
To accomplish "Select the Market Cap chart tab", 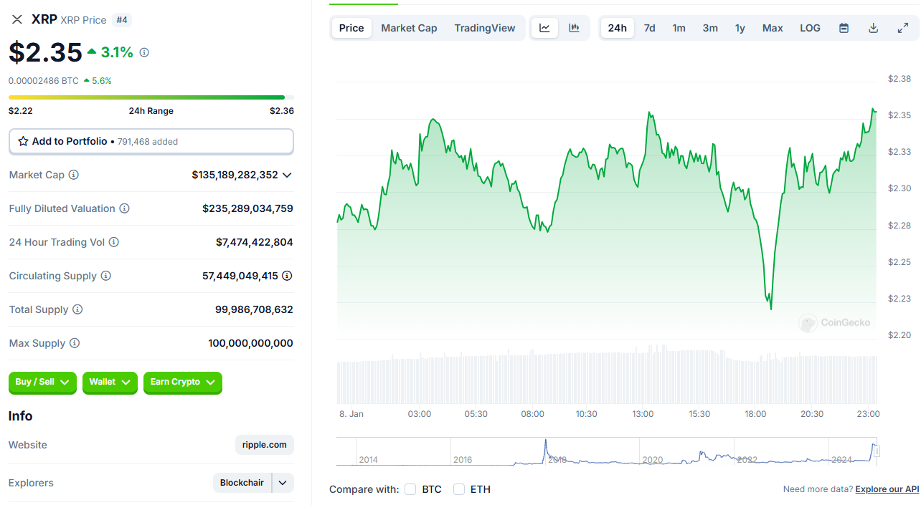I will [x=409, y=28].
